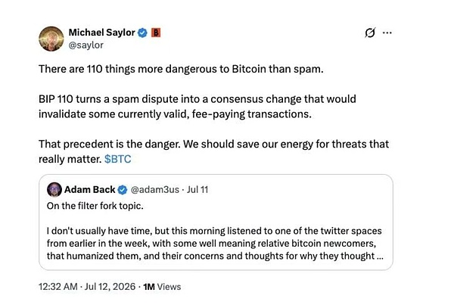The height and width of the screenshot is (308, 454).
Task: Click the 'BIP 110 turns a spam dispute' paragraph
Action: (x=197, y=107)
